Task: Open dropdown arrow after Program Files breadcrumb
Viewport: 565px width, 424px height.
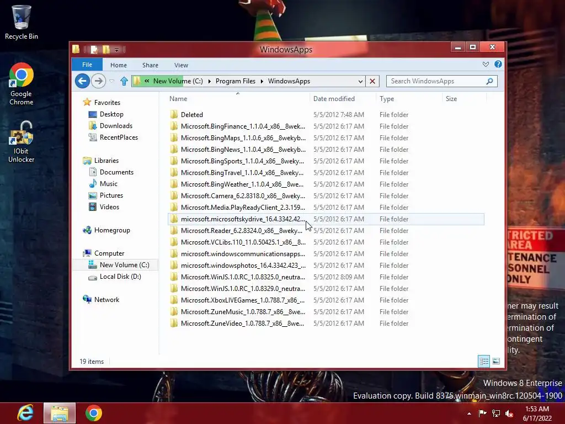Action: pos(262,82)
